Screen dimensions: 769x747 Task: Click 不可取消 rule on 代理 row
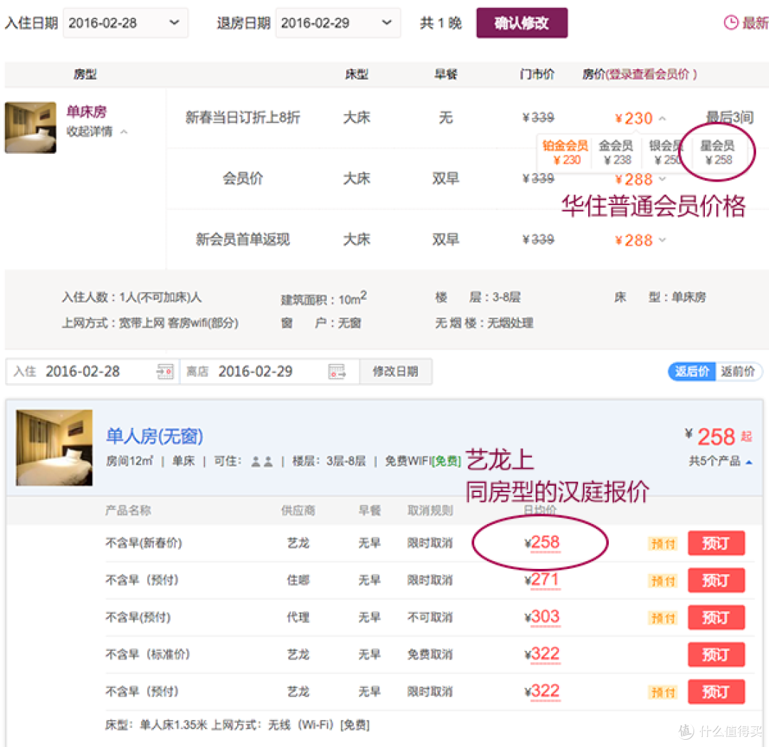pos(430,617)
